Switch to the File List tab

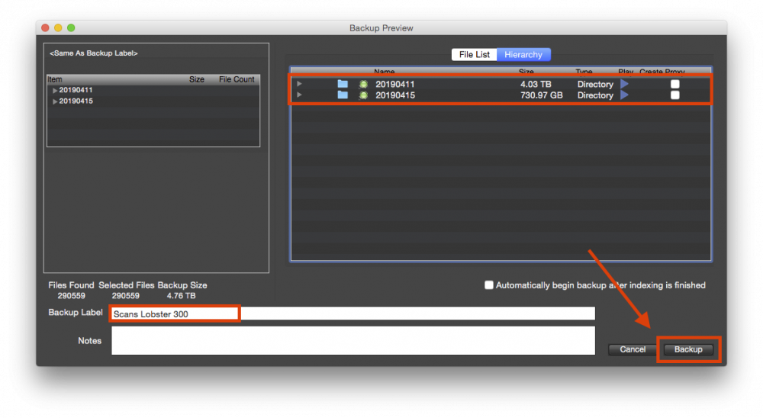[x=475, y=55]
